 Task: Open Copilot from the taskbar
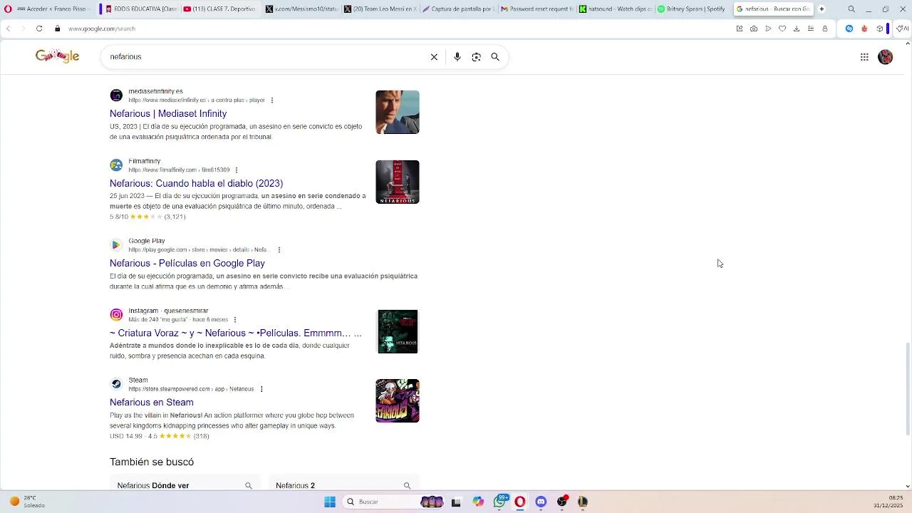478,502
